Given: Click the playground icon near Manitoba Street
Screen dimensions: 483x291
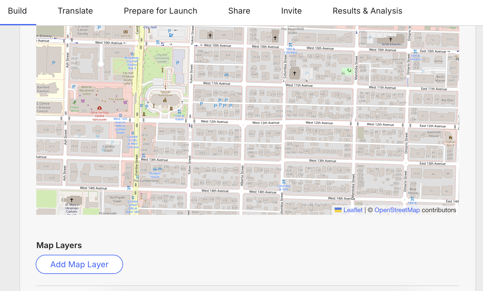Looking at the screenshot, I should [349, 70].
